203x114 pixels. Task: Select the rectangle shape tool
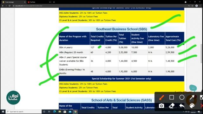(x=172, y=97)
